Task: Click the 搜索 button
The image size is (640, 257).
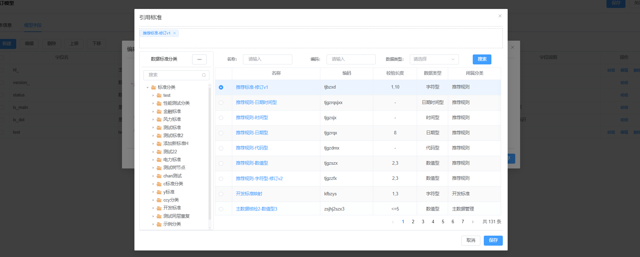Action: click(482, 59)
